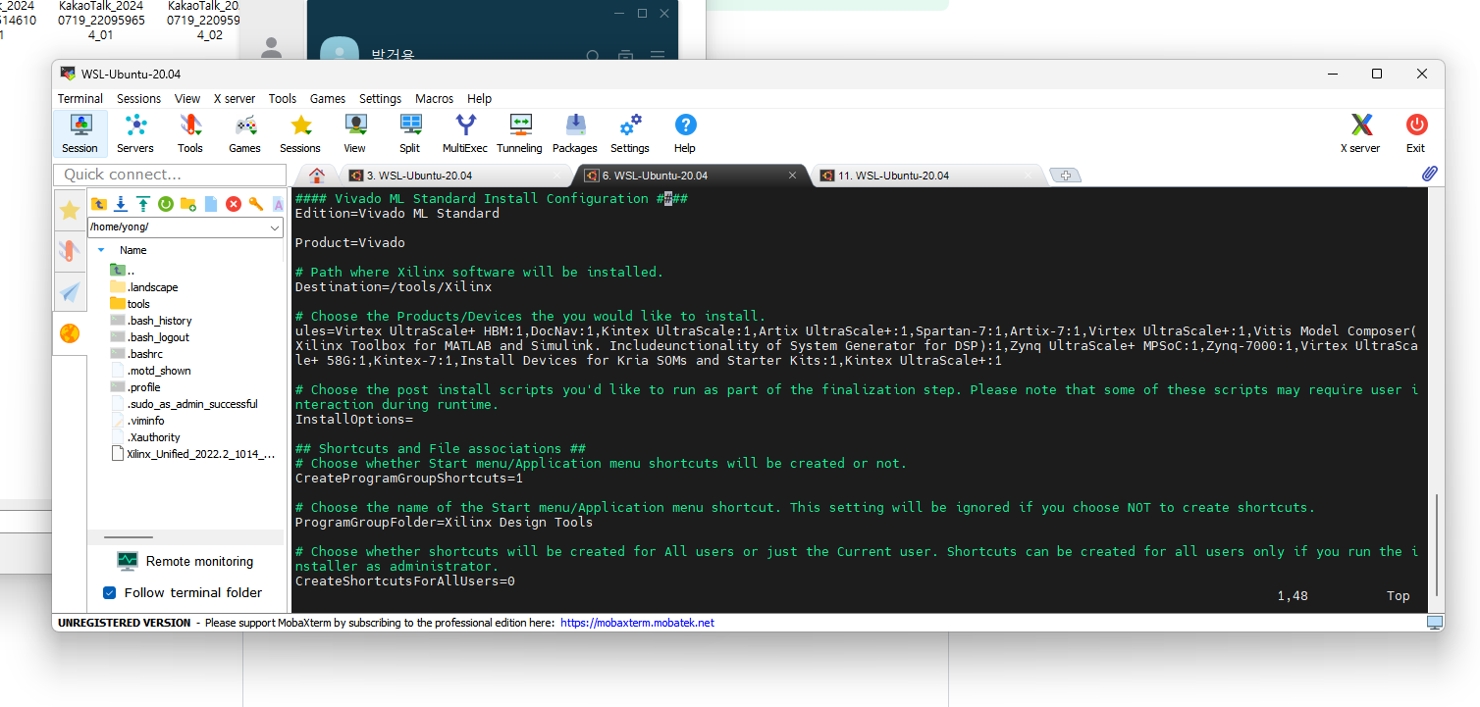This screenshot has height=707, width=1480.
Task: Open the Terminal menu
Action: tap(80, 98)
